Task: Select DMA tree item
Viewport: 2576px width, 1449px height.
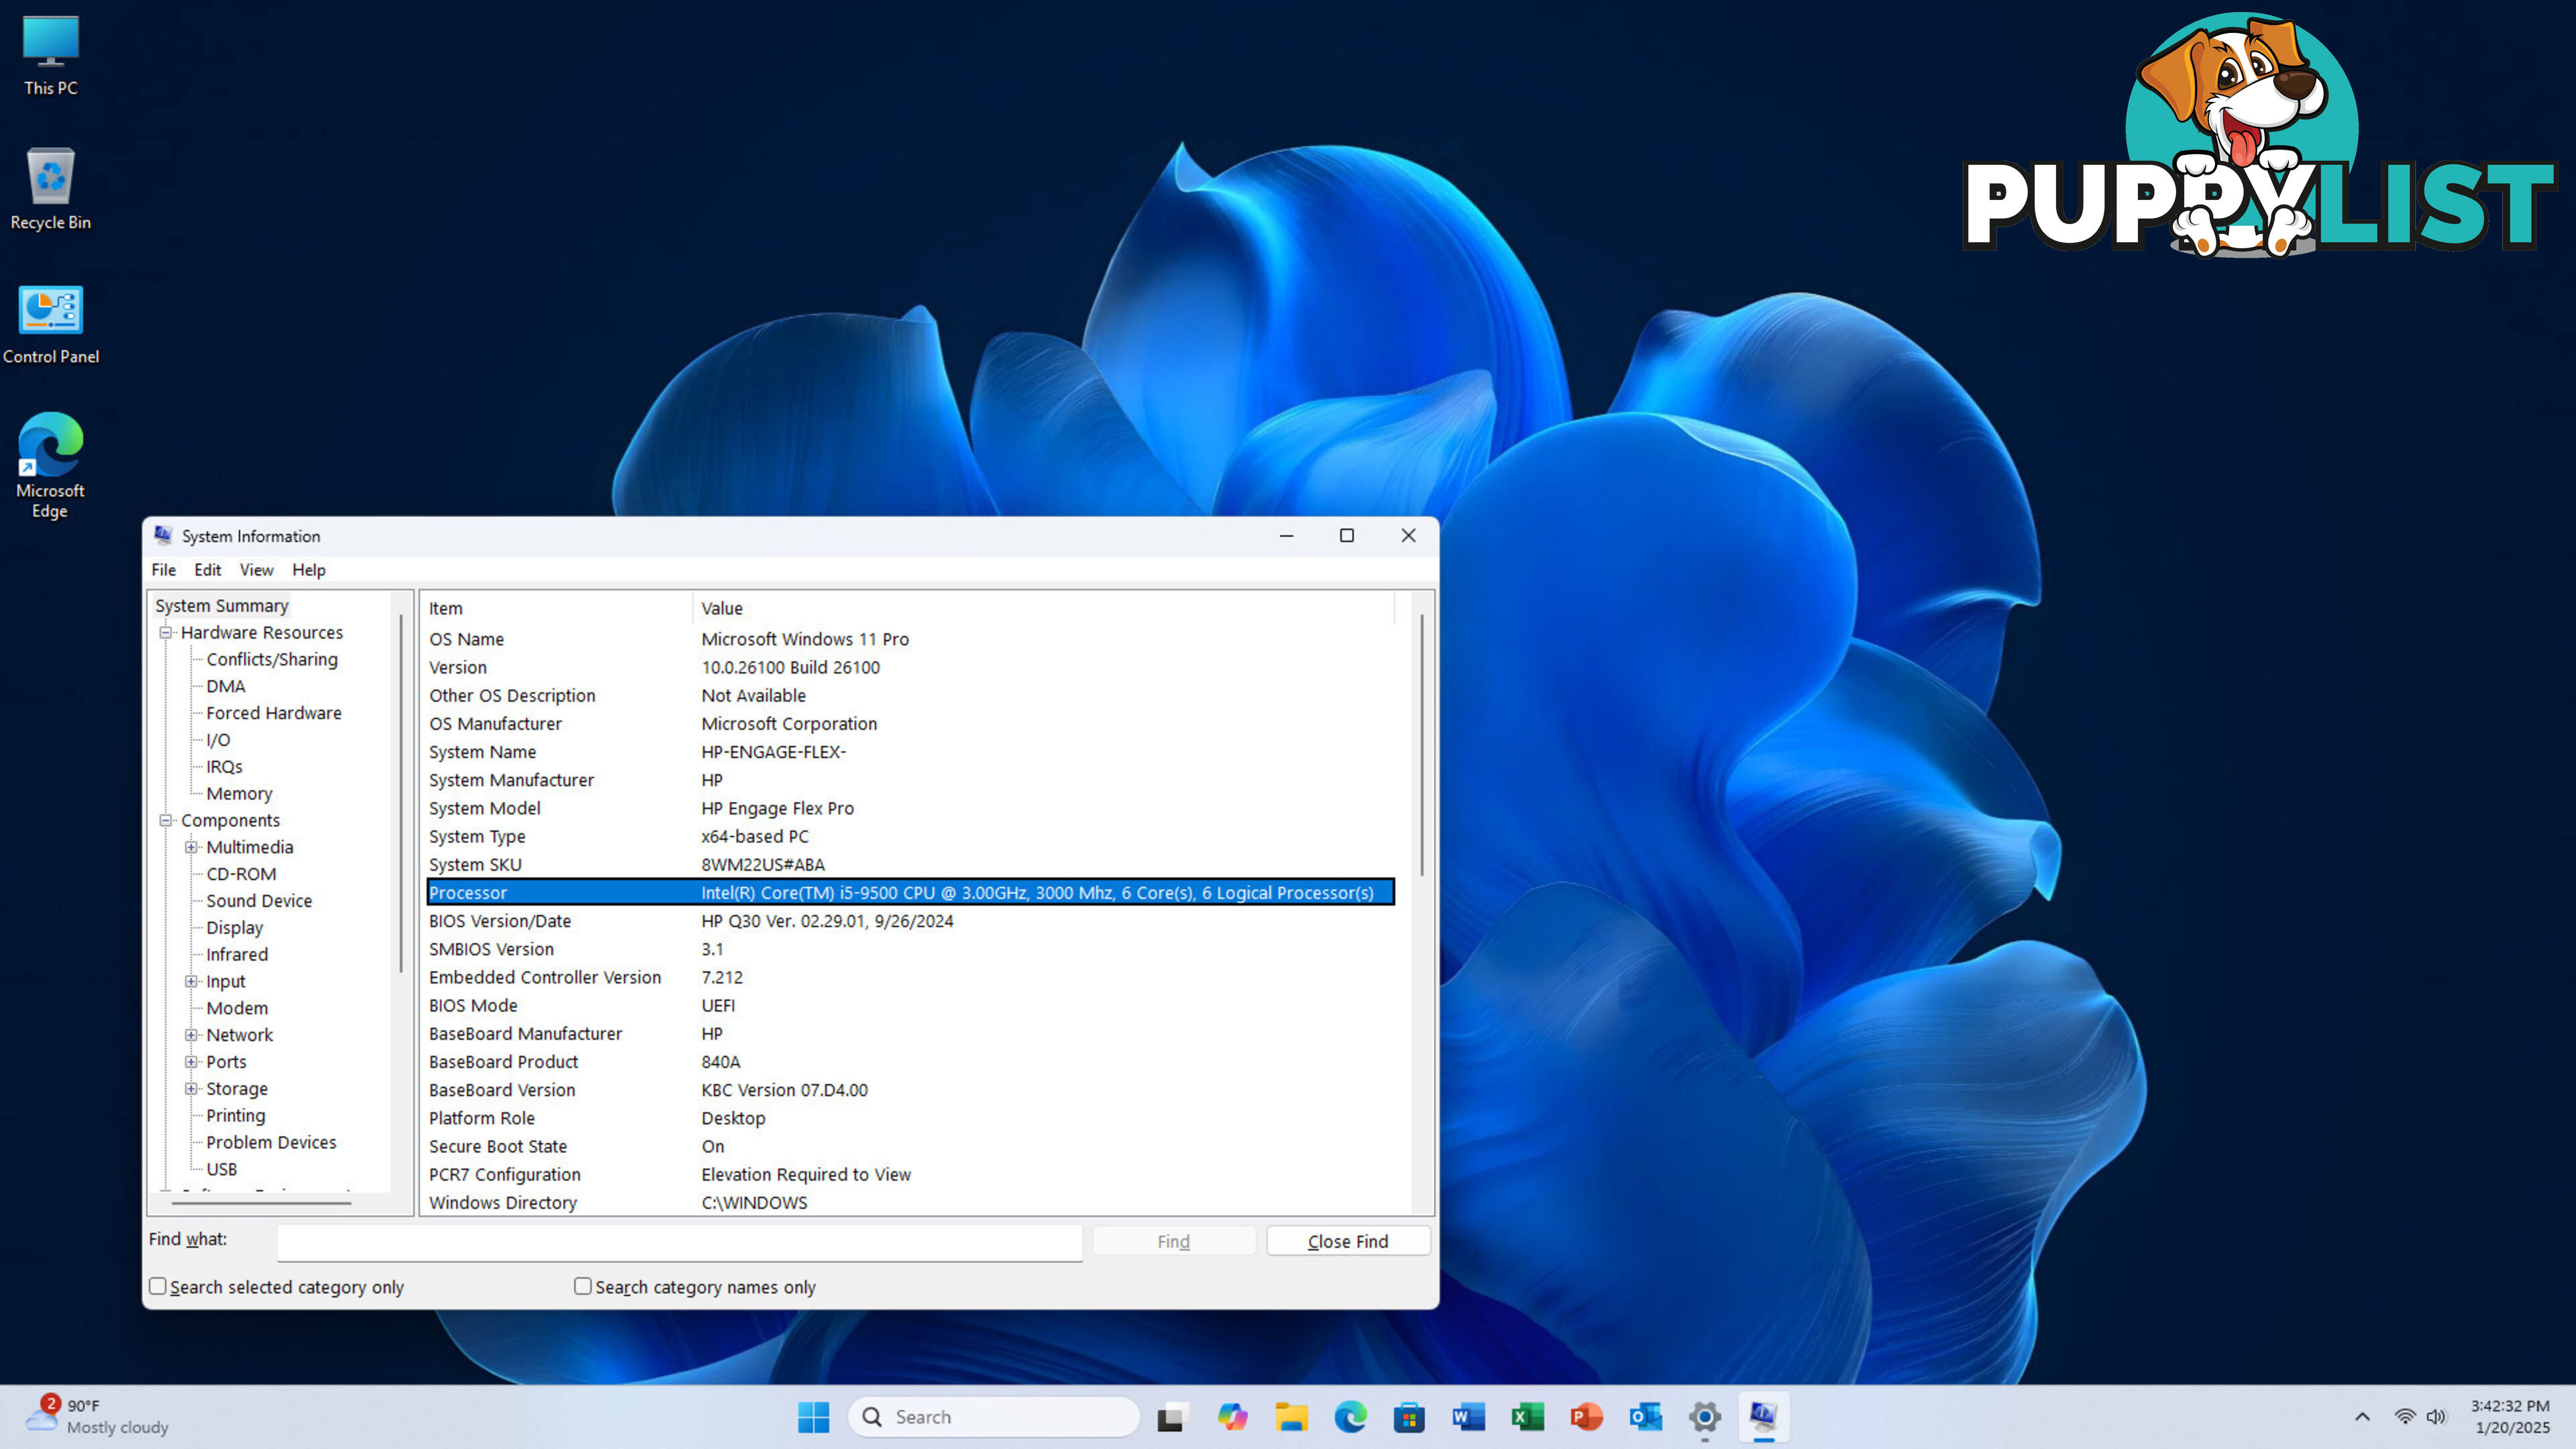Action: 225,686
